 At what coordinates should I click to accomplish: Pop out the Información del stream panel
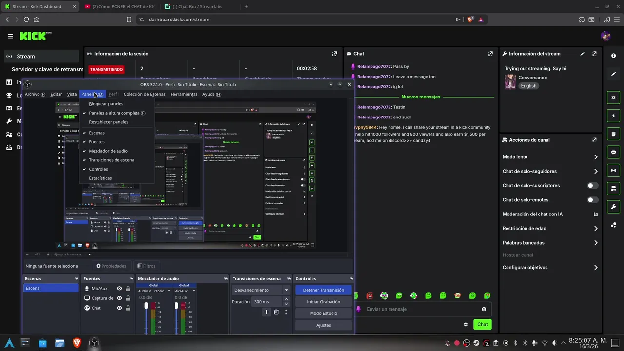[594, 54]
